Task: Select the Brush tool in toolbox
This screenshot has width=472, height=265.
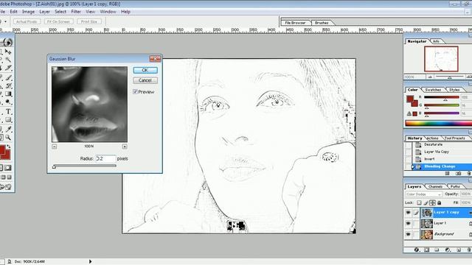Action: [8, 78]
